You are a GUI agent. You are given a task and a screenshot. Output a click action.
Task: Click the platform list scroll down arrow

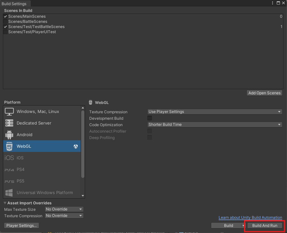[83, 196]
